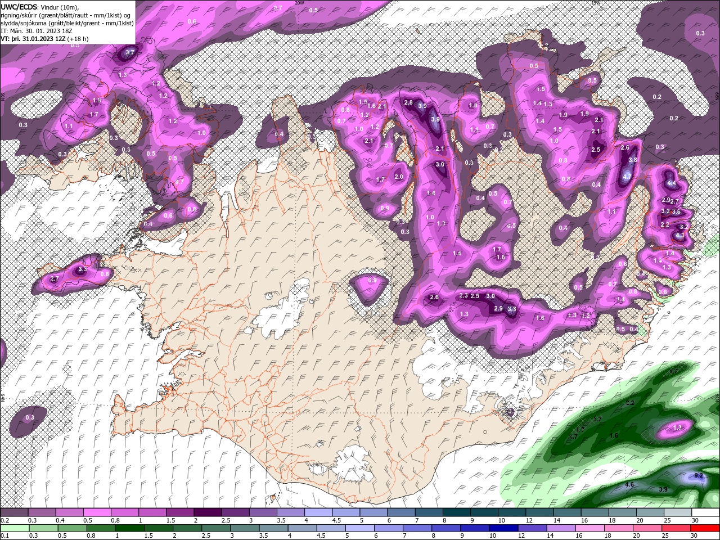This screenshot has width=720, height=540.
Task: Select the 25–30 red-pink rain swatch
Action: pos(676,529)
